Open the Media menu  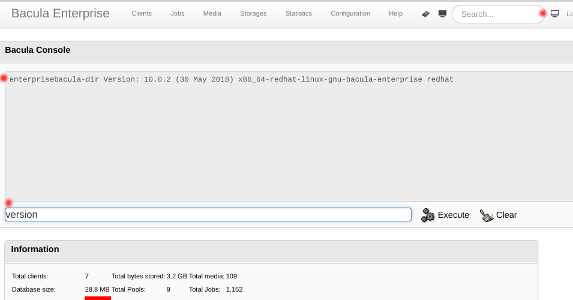[x=212, y=14]
